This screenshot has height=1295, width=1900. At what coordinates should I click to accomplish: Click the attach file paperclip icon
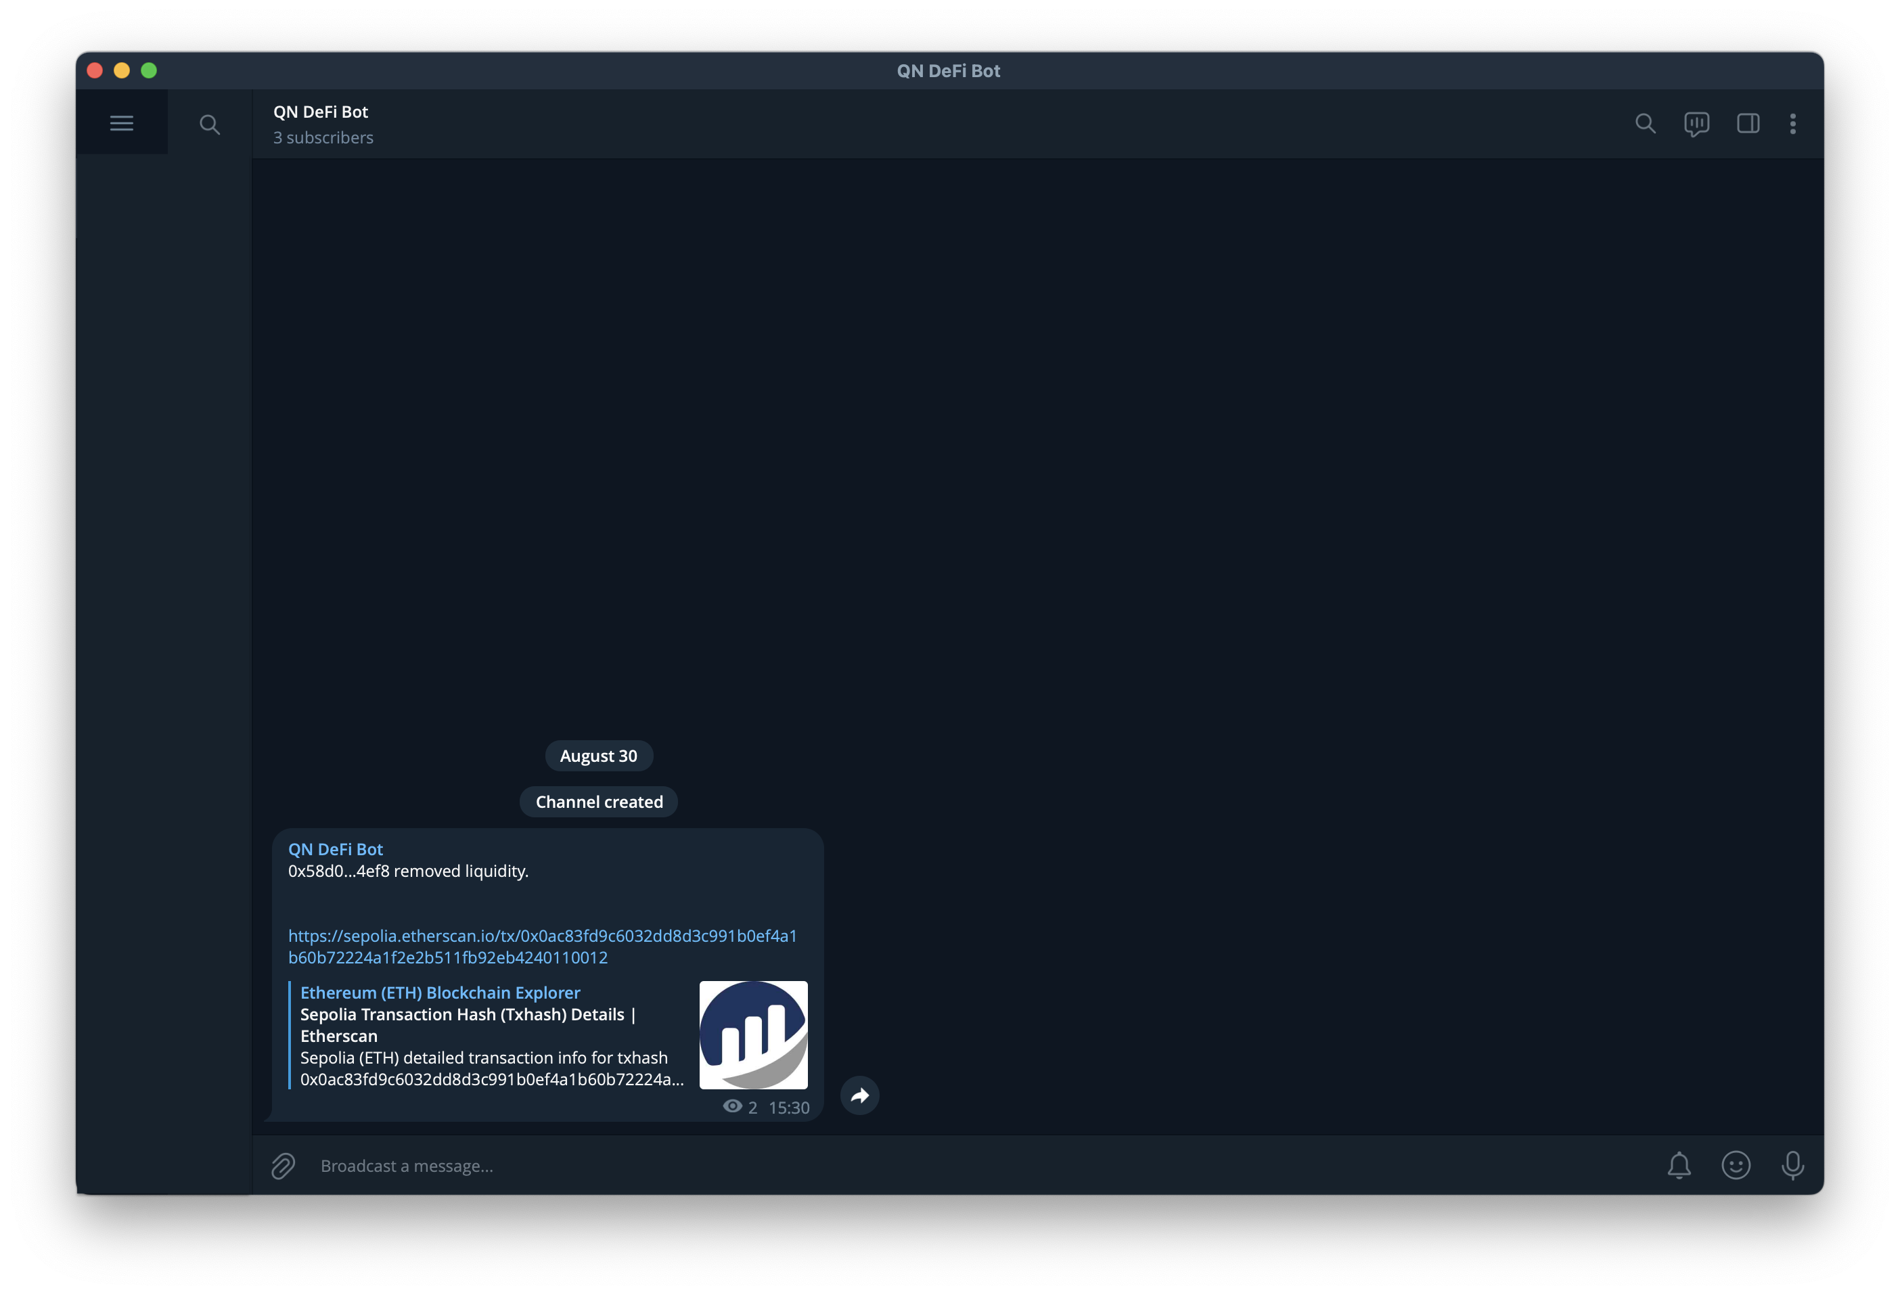click(283, 1165)
